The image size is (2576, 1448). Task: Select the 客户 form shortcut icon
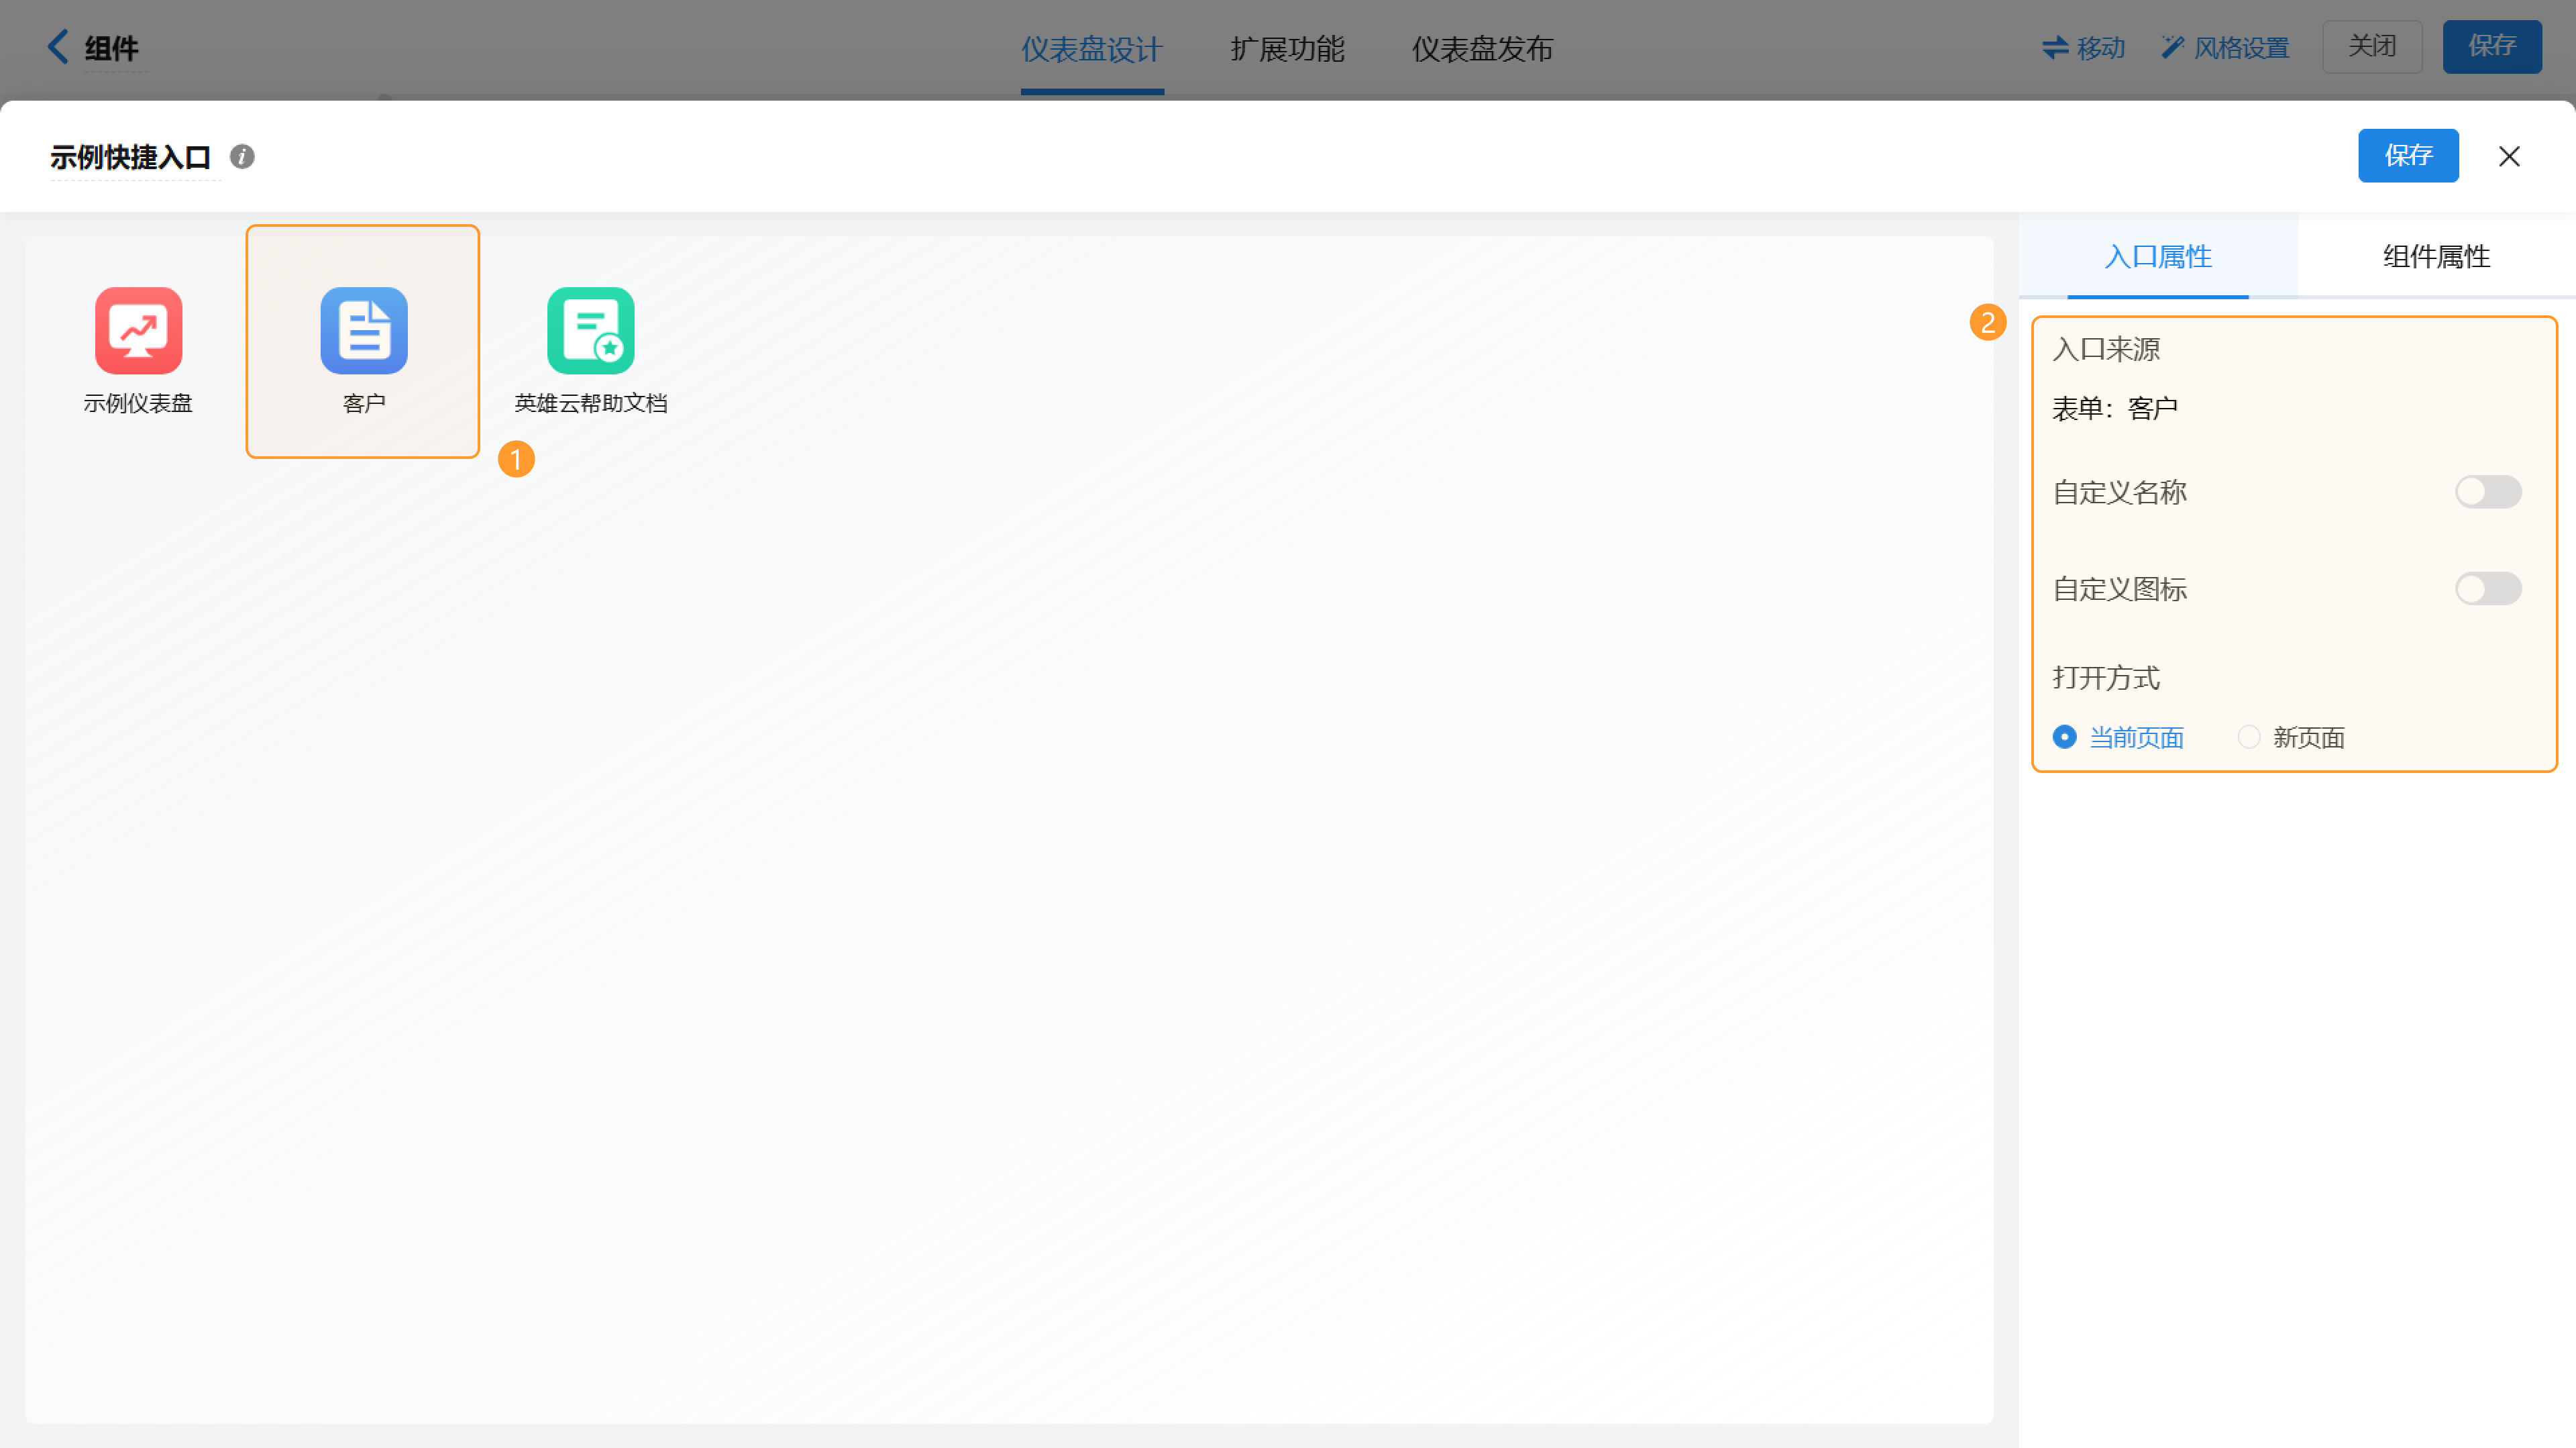(364, 330)
